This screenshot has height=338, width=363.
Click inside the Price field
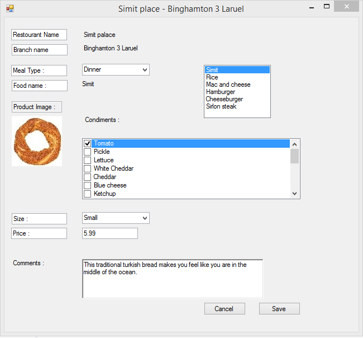pyautogui.click(x=109, y=233)
